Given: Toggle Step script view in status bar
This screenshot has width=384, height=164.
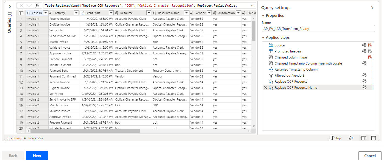Looking at the screenshot, I should [x=335, y=138].
